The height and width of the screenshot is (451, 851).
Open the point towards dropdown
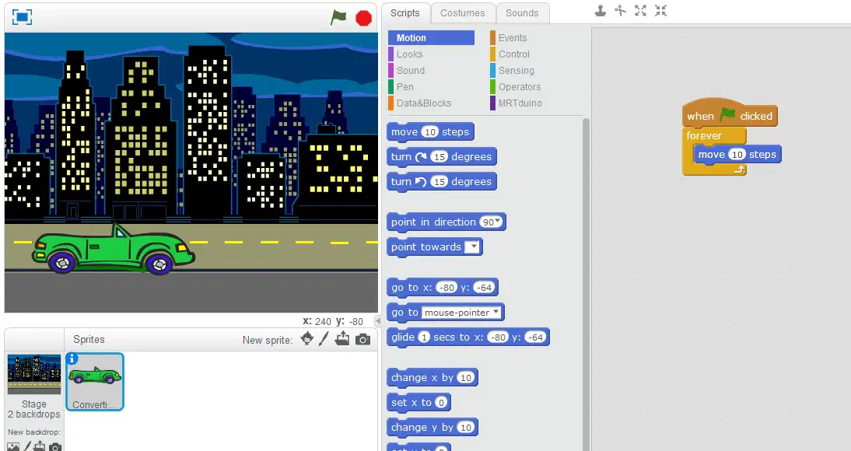473,247
